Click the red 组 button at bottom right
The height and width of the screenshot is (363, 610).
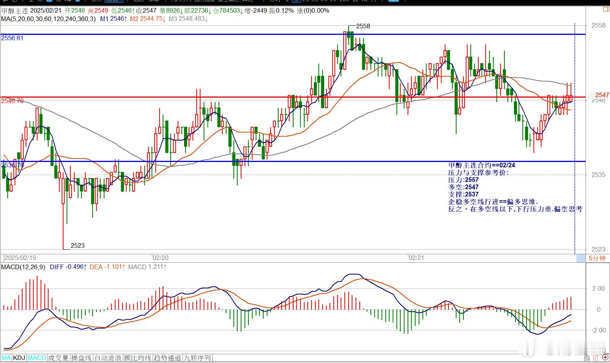pyautogui.click(x=595, y=358)
